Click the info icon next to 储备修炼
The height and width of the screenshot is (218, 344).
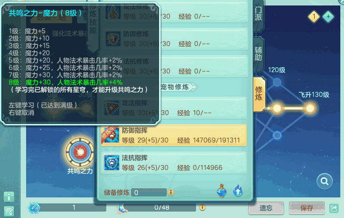coord(171,192)
